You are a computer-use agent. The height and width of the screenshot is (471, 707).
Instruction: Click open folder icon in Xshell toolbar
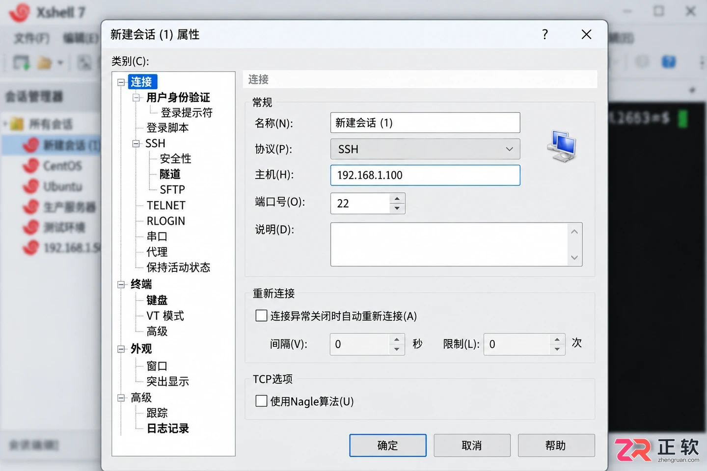[x=45, y=63]
